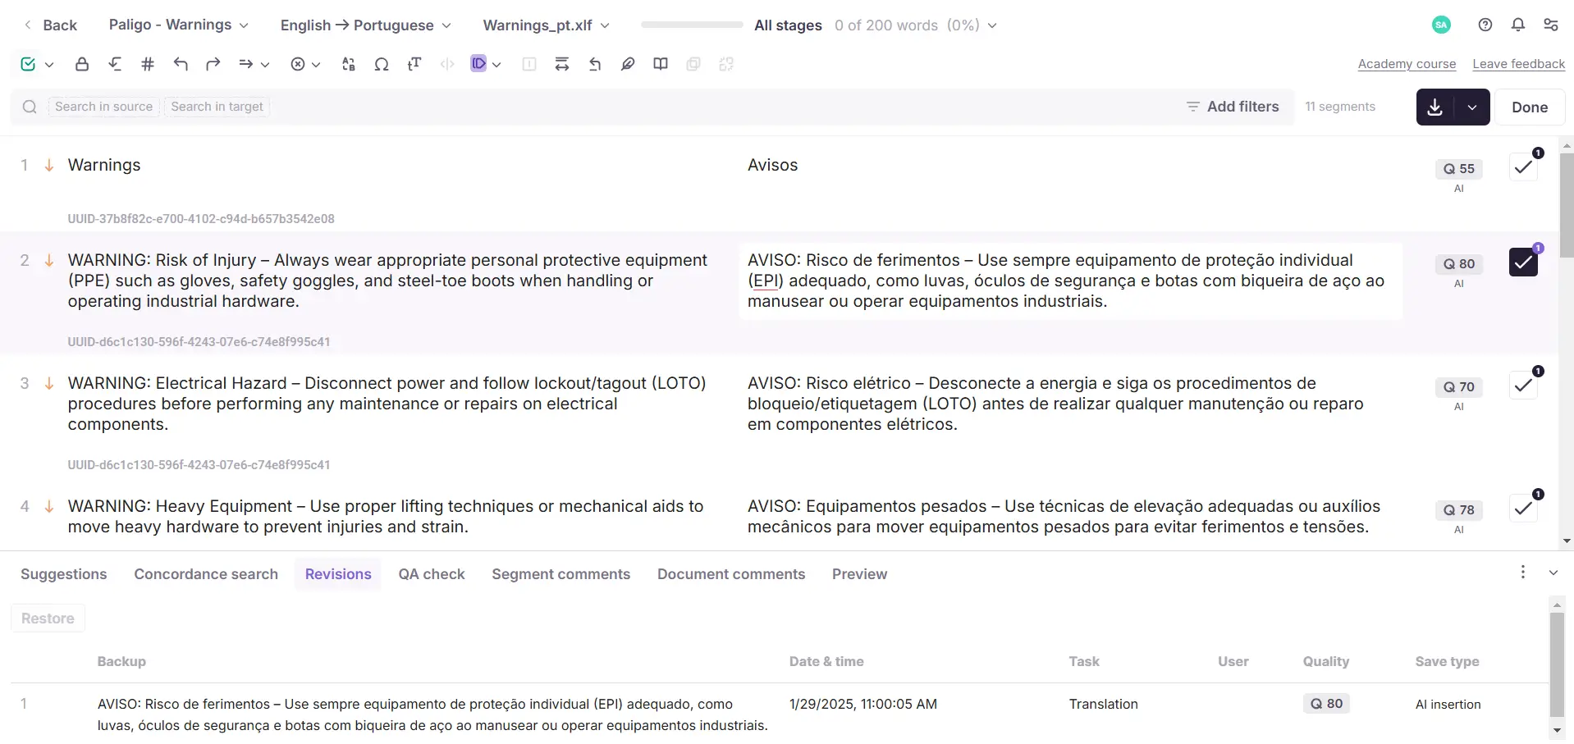Open the Paligo - Warnings project dropdown
Screen dimensions: 1574x744
pos(179,25)
